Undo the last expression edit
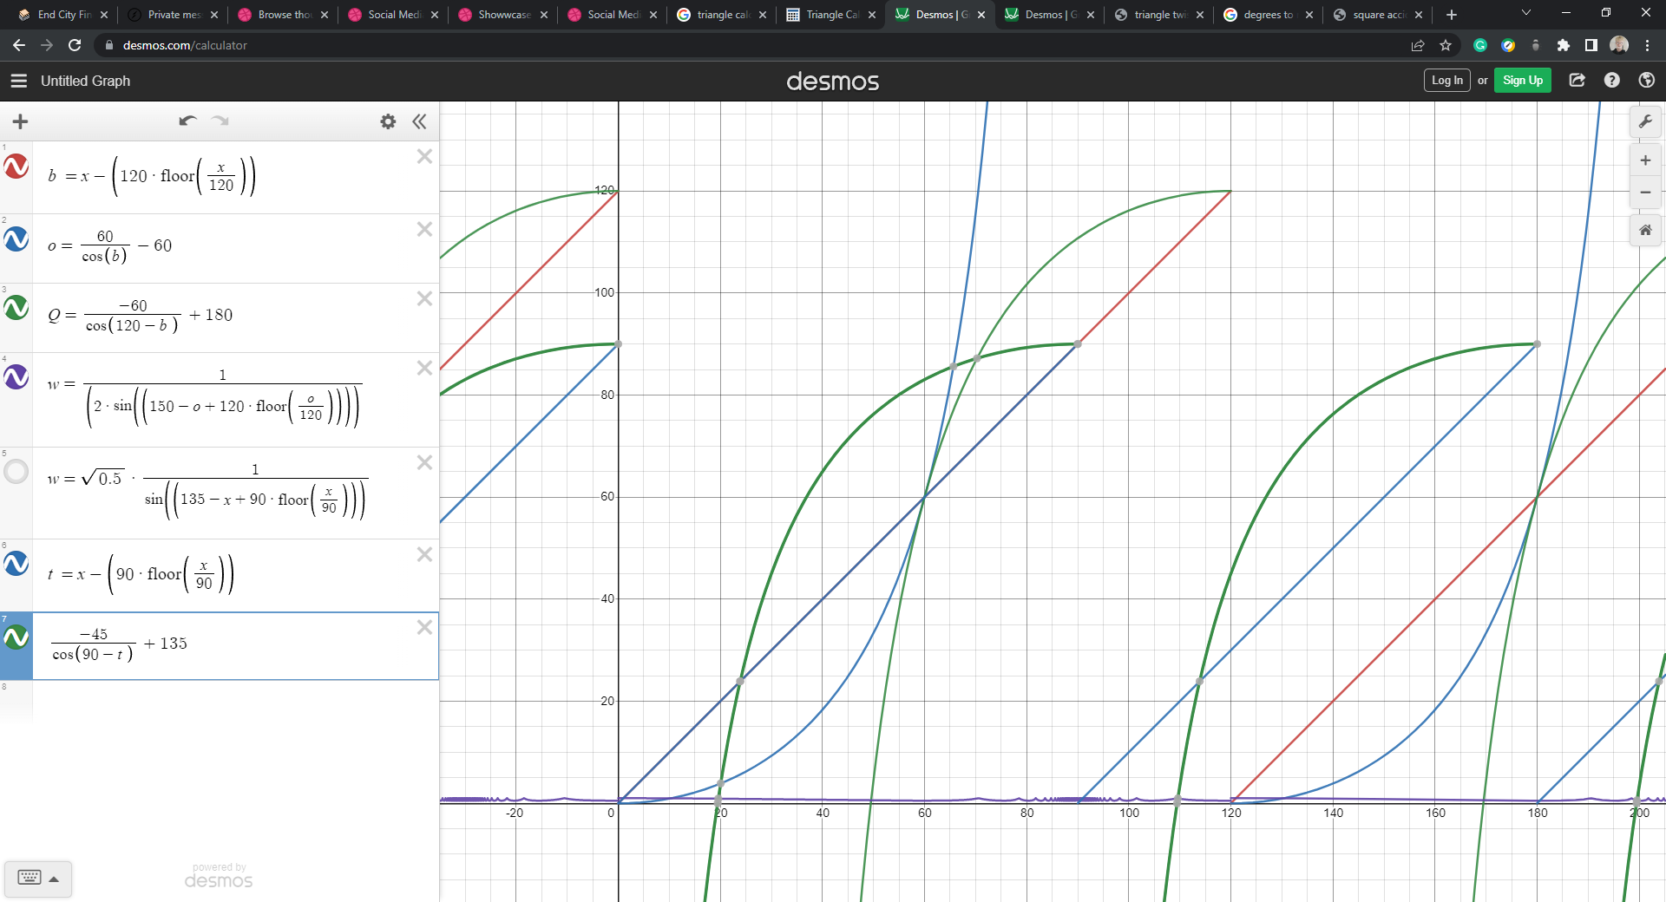Image resolution: width=1666 pixels, height=902 pixels. [187, 121]
